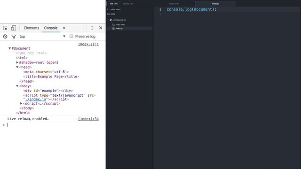Select the closing /head tag
Image resolution: width=301 pixels, height=169 pixels.
tap(26, 81)
